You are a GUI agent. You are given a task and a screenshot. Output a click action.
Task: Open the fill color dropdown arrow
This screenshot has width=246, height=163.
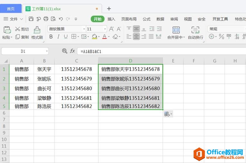click(x=99, y=37)
